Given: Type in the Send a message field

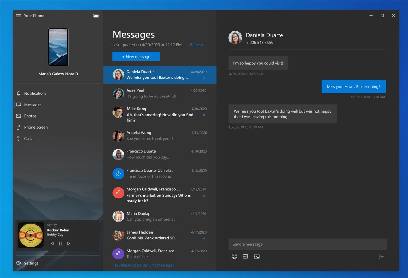Looking at the screenshot, I should click(x=307, y=244).
